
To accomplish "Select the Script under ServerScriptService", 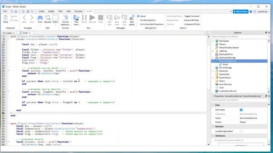I will tap(225, 64).
